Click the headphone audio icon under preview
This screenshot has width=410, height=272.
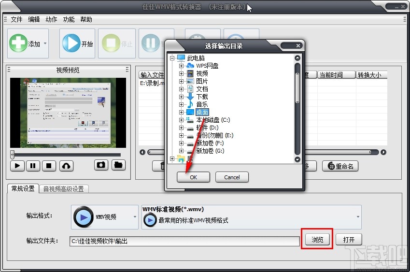(66, 166)
